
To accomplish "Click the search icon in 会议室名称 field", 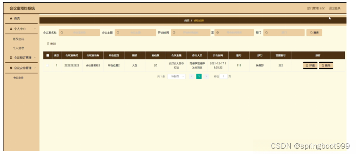I will click(x=62, y=33).
